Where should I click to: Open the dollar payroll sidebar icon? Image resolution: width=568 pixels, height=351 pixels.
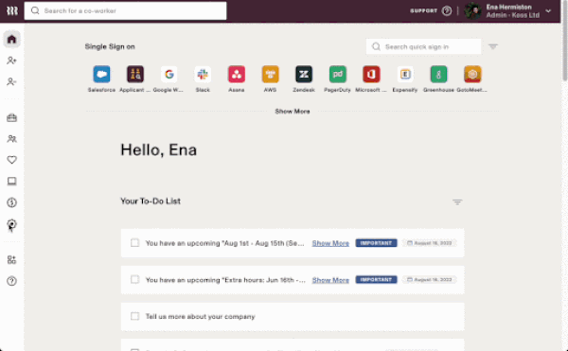(11, 202)
